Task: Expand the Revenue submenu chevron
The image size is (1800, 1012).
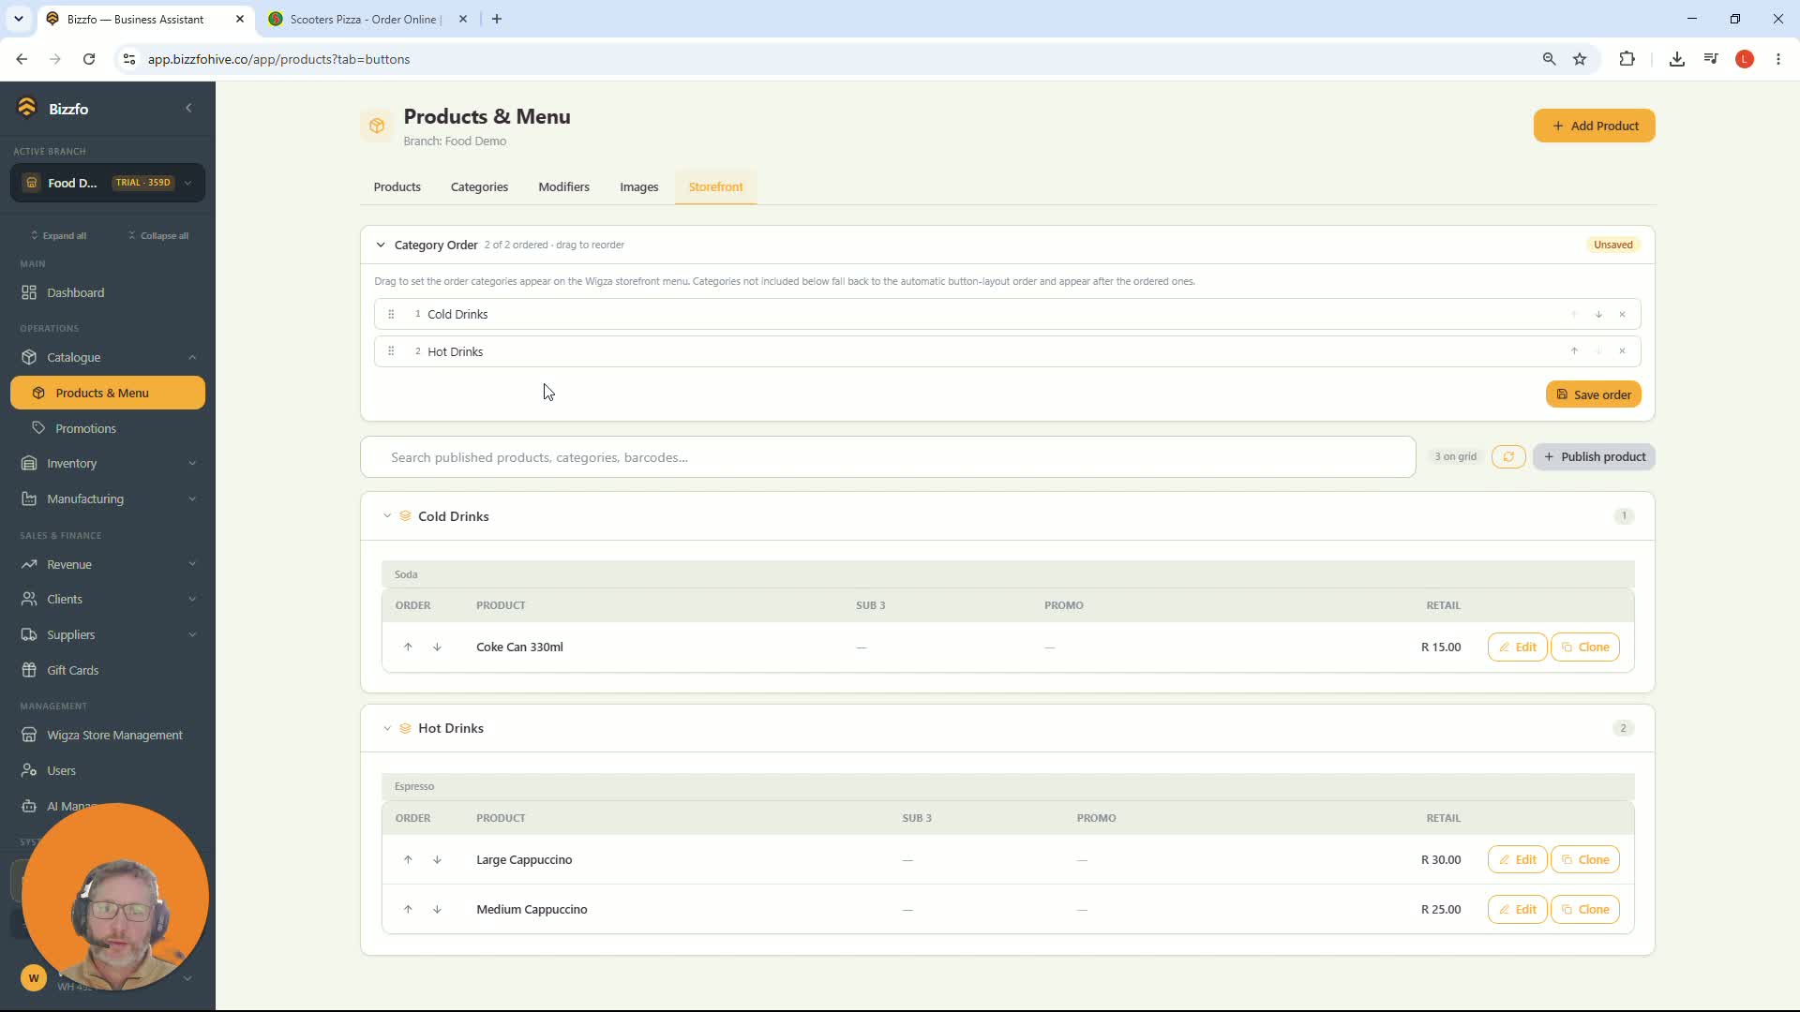Action: coord(192,564)
